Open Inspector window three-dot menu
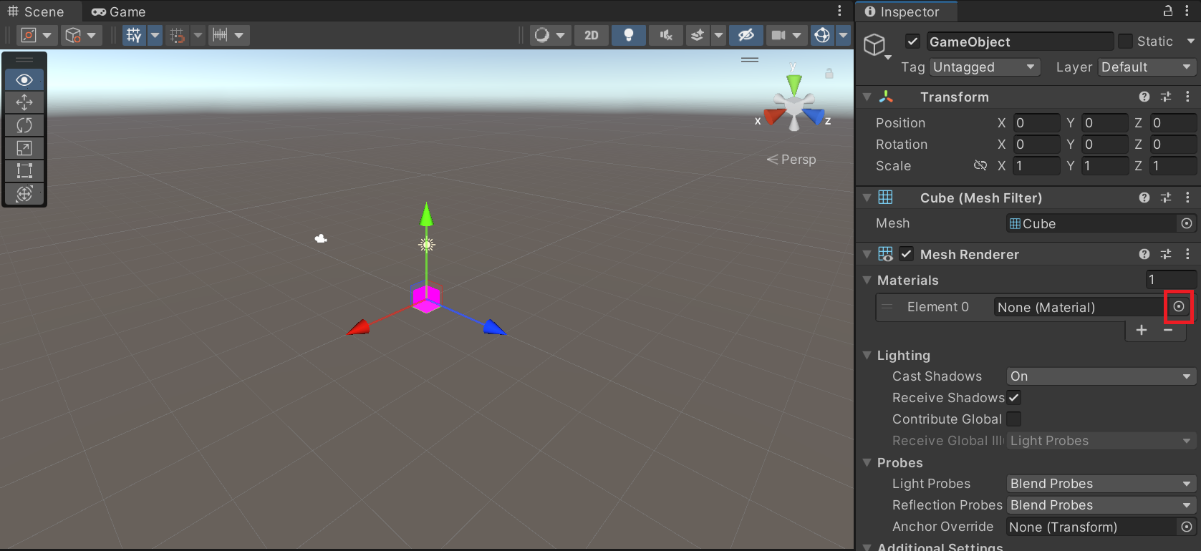Image resolution: width=1201 pixels, height=551 pixels. tap(1187, 11)
